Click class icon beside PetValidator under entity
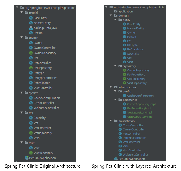This screenshot has width=181, height=171. (x=124, y=49)
